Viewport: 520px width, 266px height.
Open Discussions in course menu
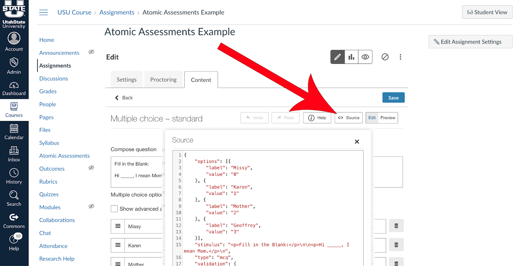(54, 79)
